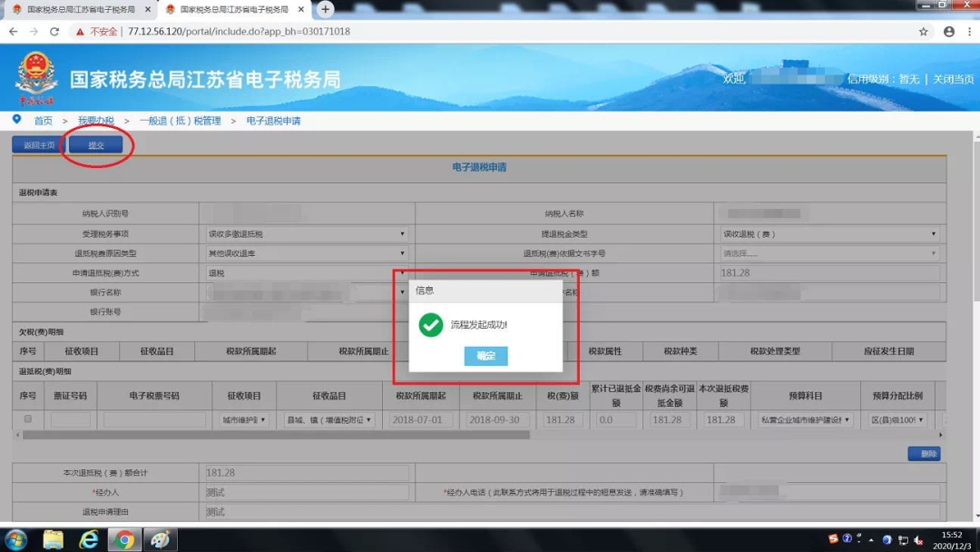Click the insecure-site warning triangle icon
Image resolution: width=980 pixels, height=552 pixels.
tap(80, 31)
